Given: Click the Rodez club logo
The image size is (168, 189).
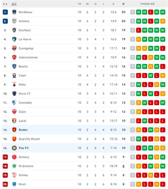Looking at the screenshot, I should pyautogui.click(x=14, y=130).
